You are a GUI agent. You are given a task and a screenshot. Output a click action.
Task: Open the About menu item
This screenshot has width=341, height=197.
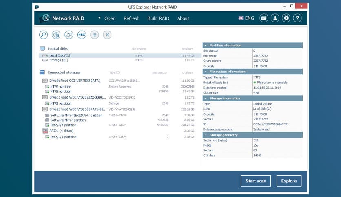coord(183,18)
